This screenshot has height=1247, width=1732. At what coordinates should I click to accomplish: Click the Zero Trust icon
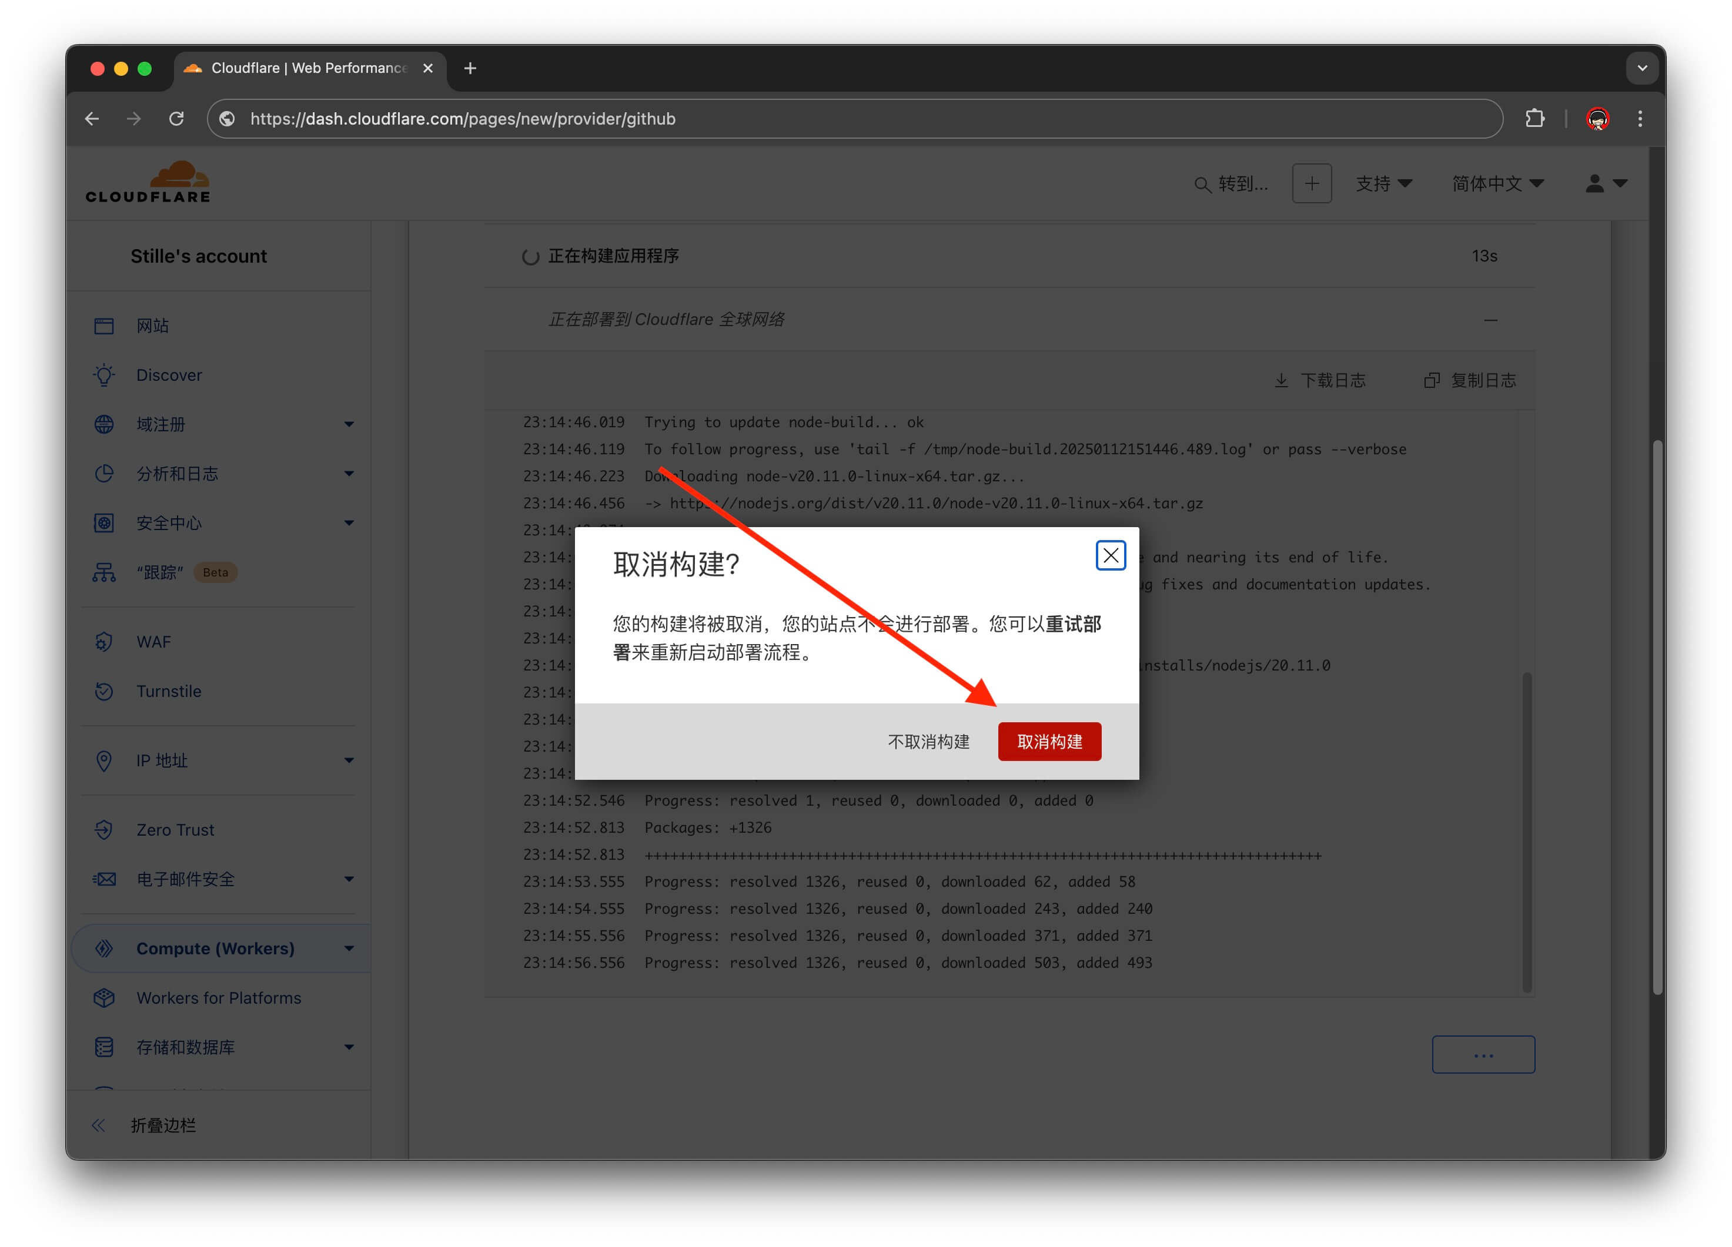pyautogui.click(x=104, y=830)
